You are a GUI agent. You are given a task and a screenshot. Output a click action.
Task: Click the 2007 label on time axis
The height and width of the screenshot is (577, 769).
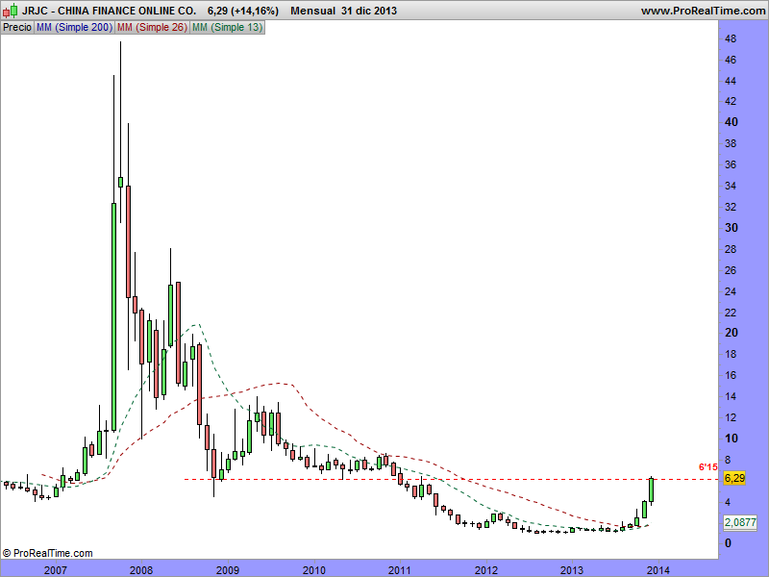click(x=55, y=569)
